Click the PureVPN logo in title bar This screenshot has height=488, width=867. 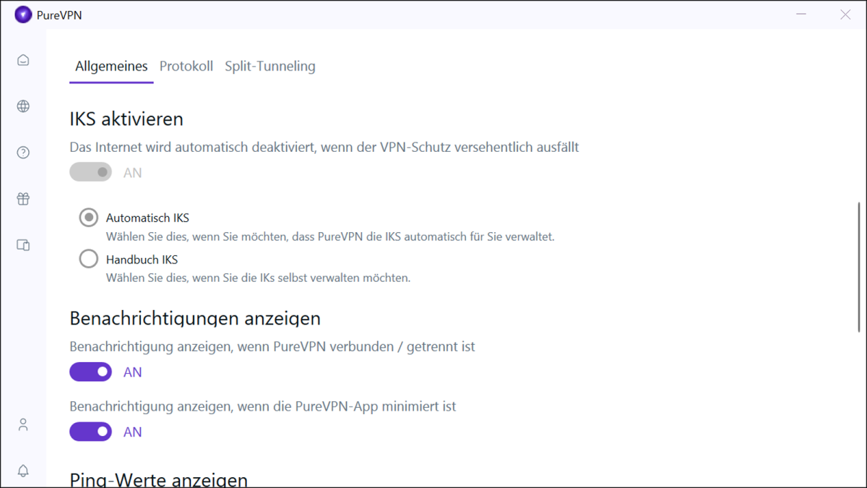pos(23,14)
